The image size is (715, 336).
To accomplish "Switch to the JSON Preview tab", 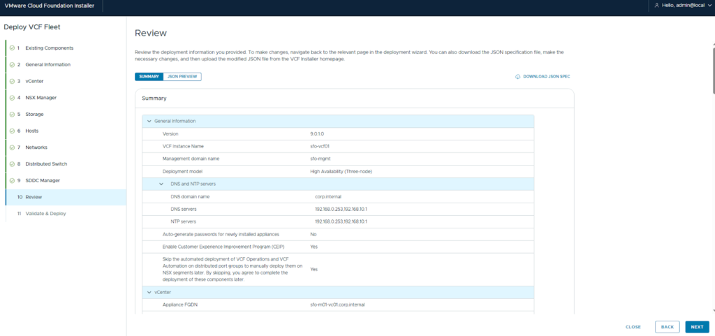I will point(184,76).
